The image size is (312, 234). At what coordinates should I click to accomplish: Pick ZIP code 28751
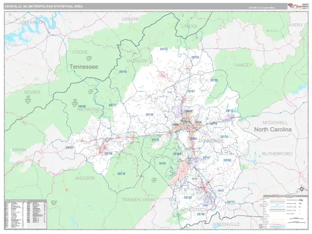70,148
